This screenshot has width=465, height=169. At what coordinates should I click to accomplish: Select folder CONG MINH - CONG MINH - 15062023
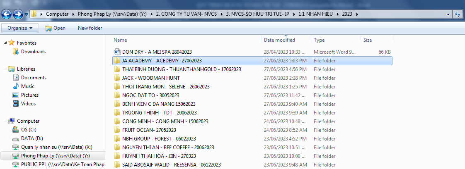[x=165, y=121]
